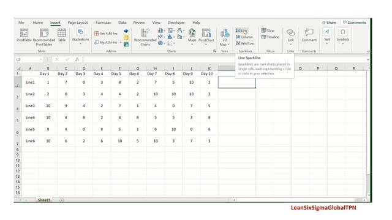Screen dimensions: 392x220
Task: Expand My Add-ins dropdown arrow
Action: coord(121,43)
